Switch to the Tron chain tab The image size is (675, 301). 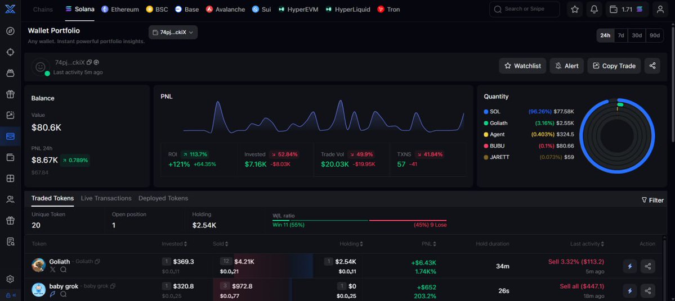(x=388, y=9)
